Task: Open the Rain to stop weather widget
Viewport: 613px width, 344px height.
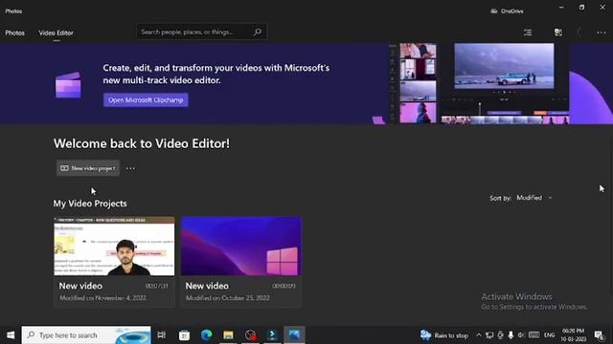Action: click(x=444, y=335)
